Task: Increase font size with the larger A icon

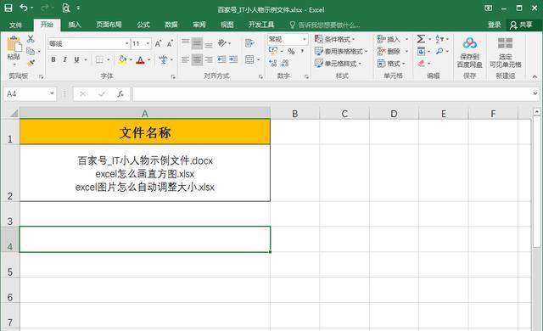Action: (158, 43)
